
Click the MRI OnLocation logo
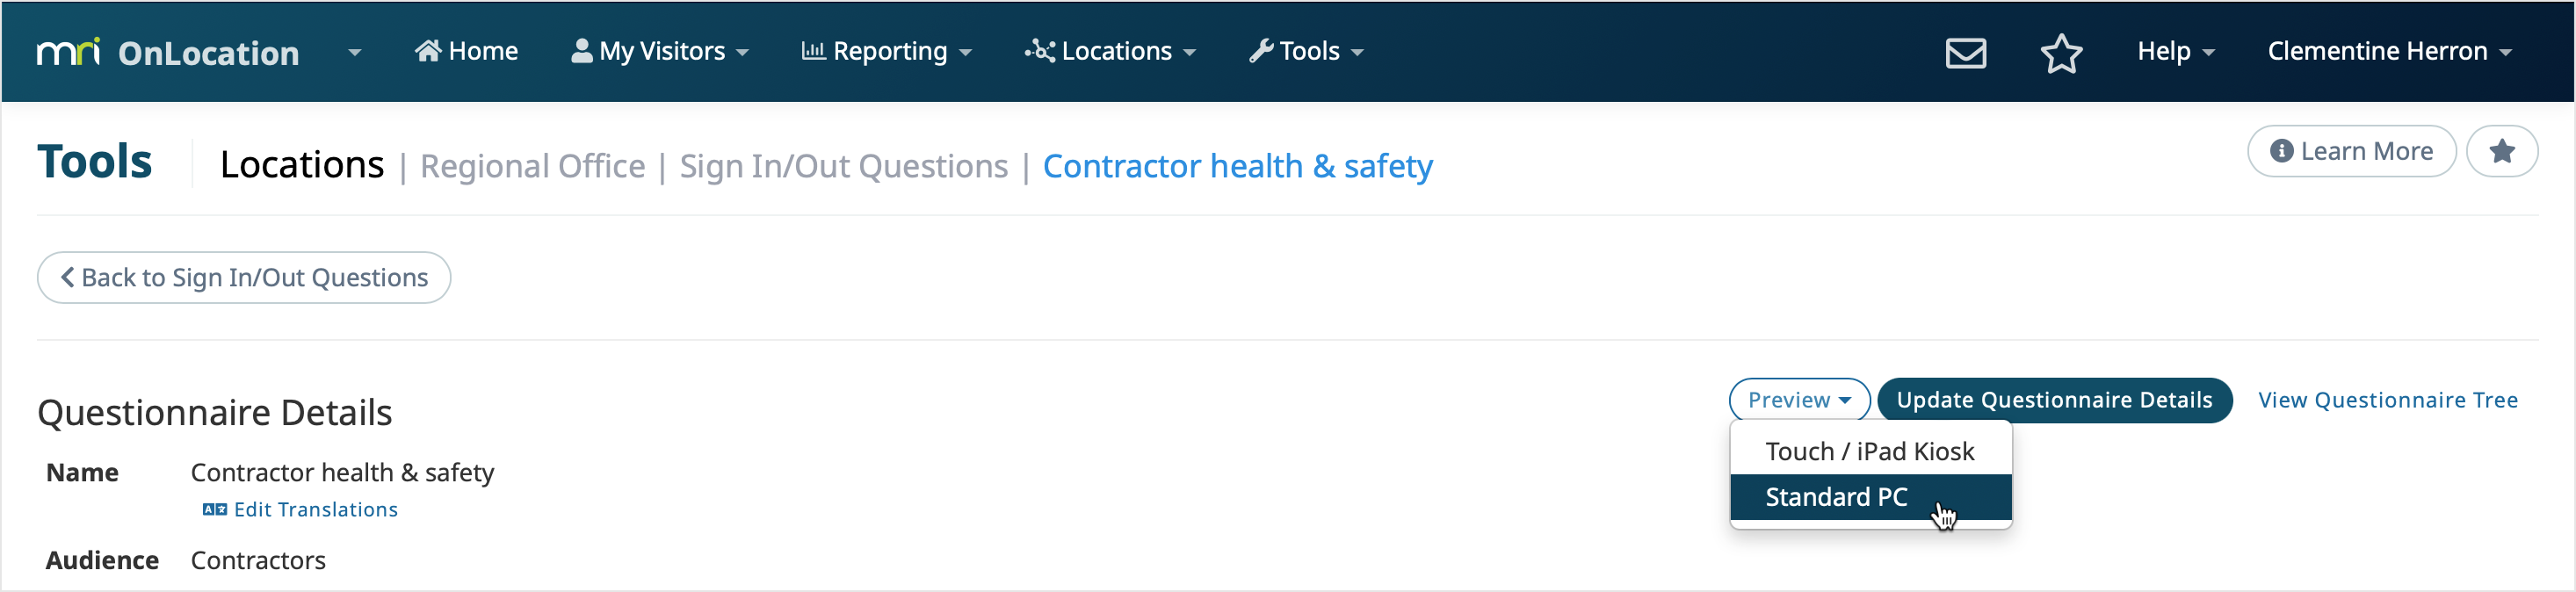point(168,52)
